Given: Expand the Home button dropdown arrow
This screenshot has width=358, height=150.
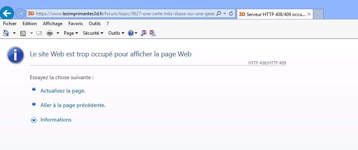Looking at the screenshot, I should 14,33.
